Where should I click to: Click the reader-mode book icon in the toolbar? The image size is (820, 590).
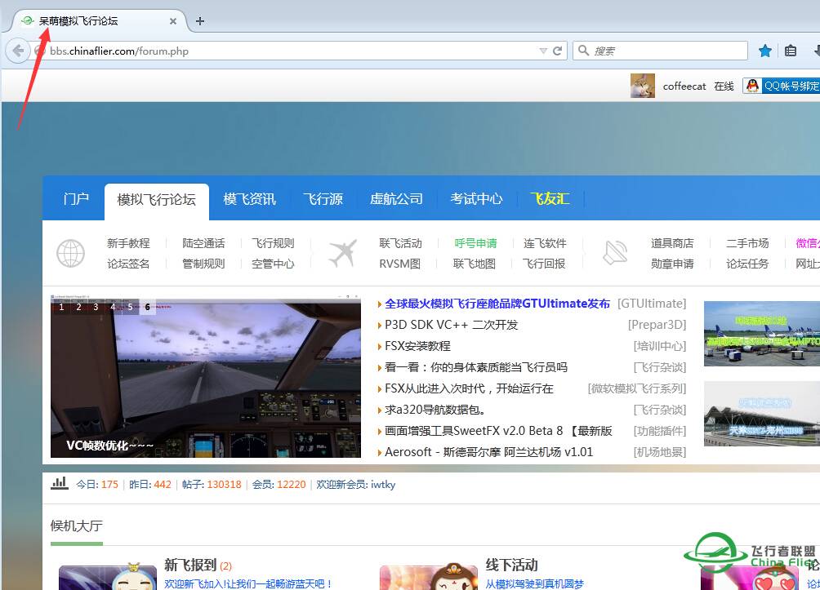pyautogui.click(x=791, y=50)
